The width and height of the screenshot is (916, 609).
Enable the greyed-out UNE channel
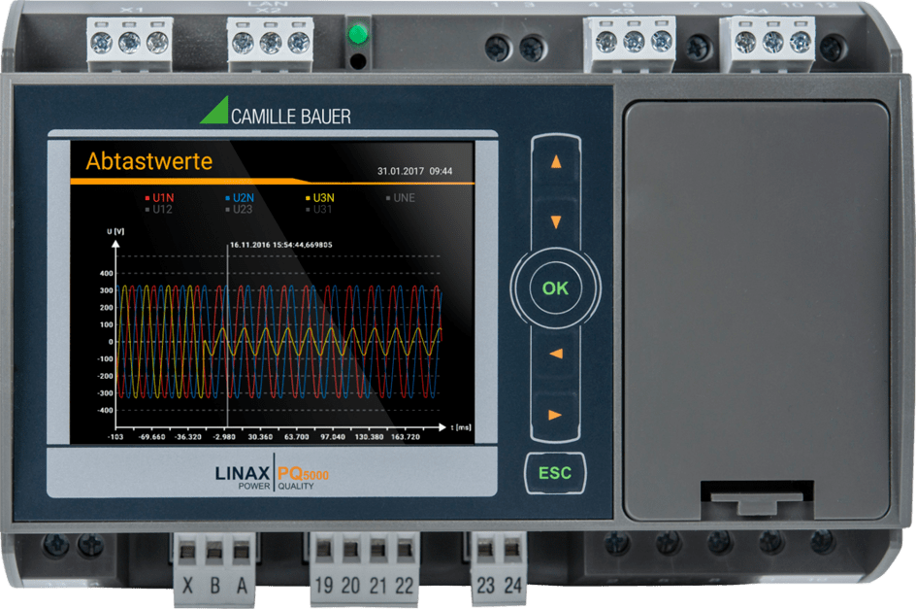(399, 197)
